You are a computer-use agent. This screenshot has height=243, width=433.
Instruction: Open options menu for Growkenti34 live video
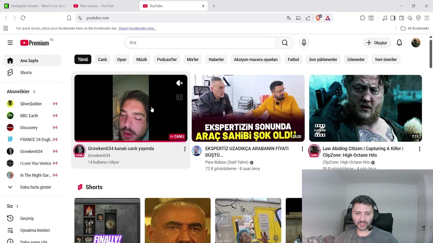(185, 149)
